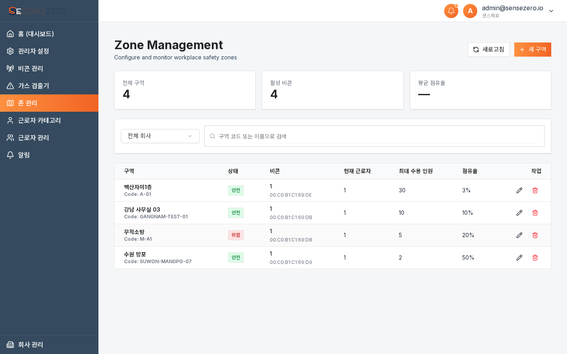
Task: Click the SenseZero logo
Action: click(36, 11)
